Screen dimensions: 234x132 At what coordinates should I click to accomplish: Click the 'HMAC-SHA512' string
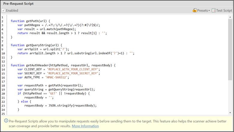[56, 78]
